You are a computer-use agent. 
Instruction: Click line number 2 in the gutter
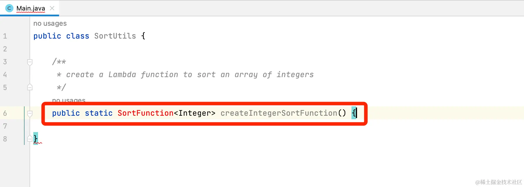point(5,49)
